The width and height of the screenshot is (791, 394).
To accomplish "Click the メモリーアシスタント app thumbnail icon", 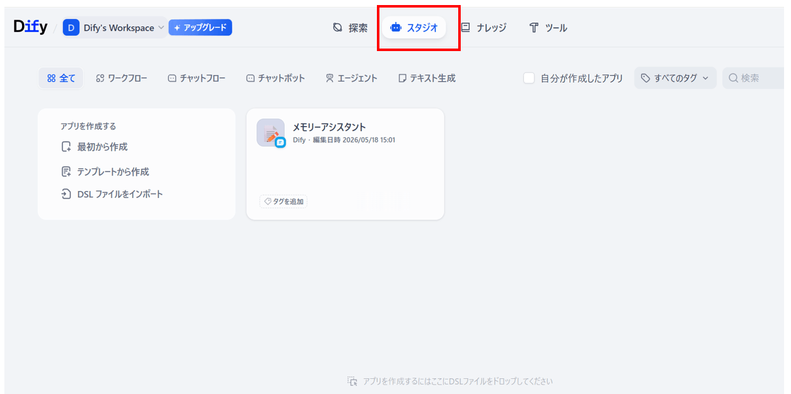I will tap(270, 132).
